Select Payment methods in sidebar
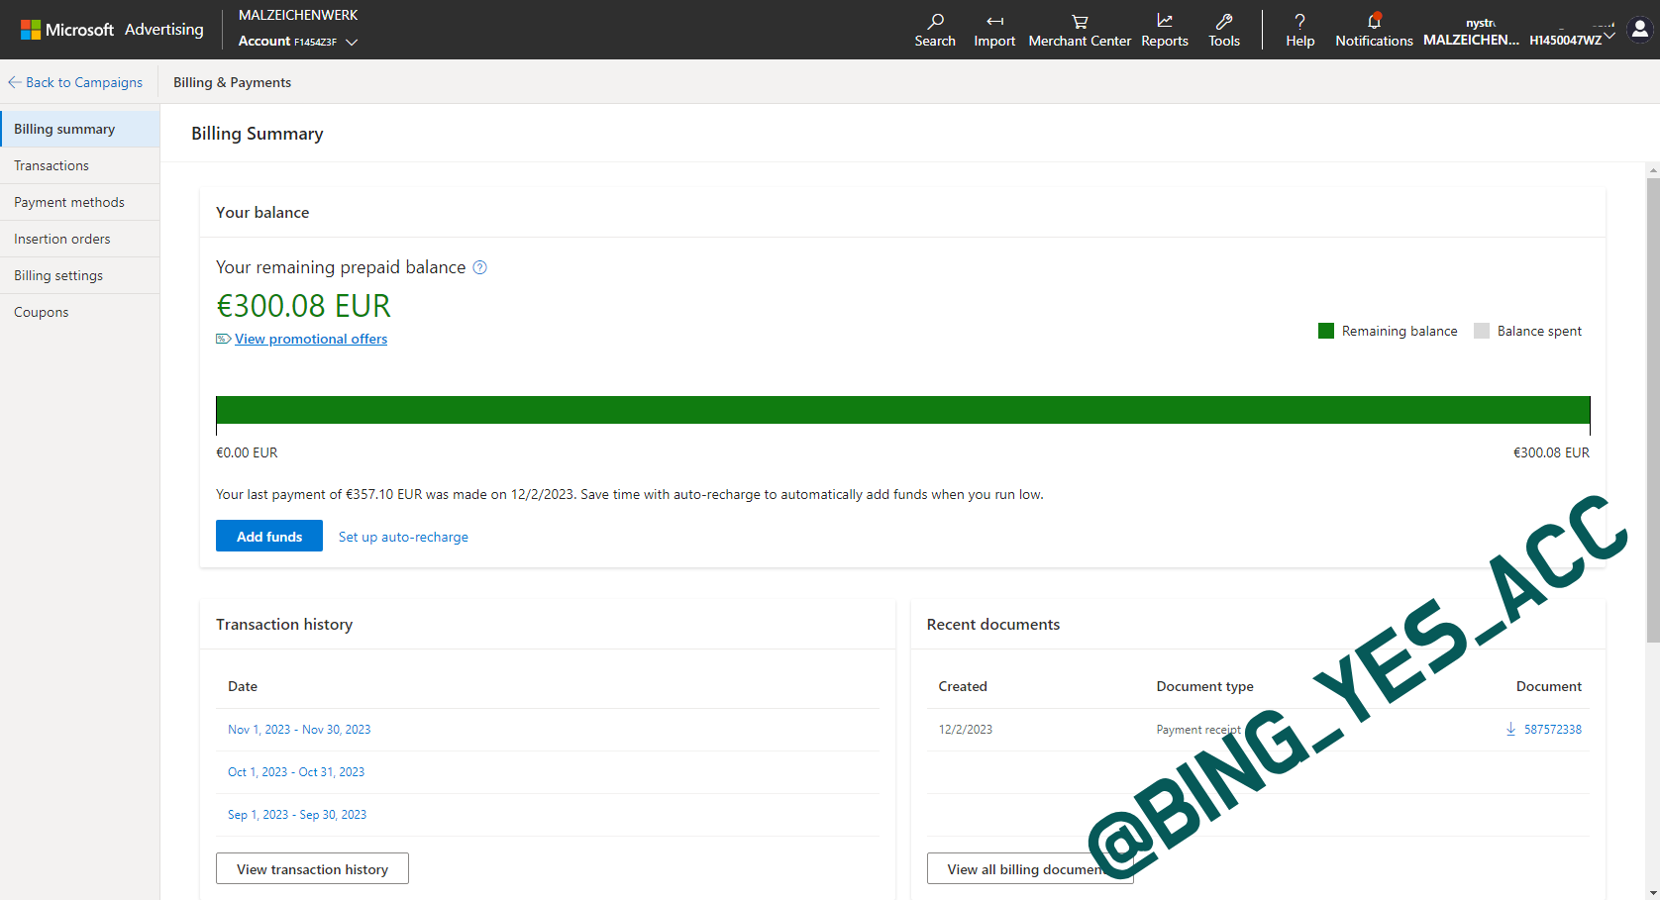1660x900 pixels. point(69,202)
